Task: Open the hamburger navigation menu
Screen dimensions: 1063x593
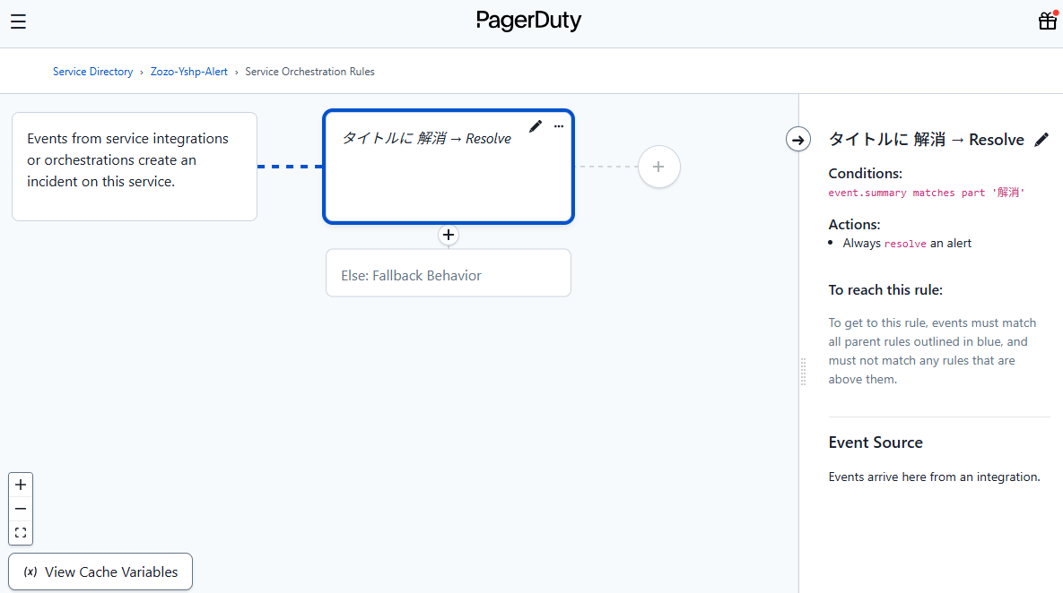Action: (18, 21)
